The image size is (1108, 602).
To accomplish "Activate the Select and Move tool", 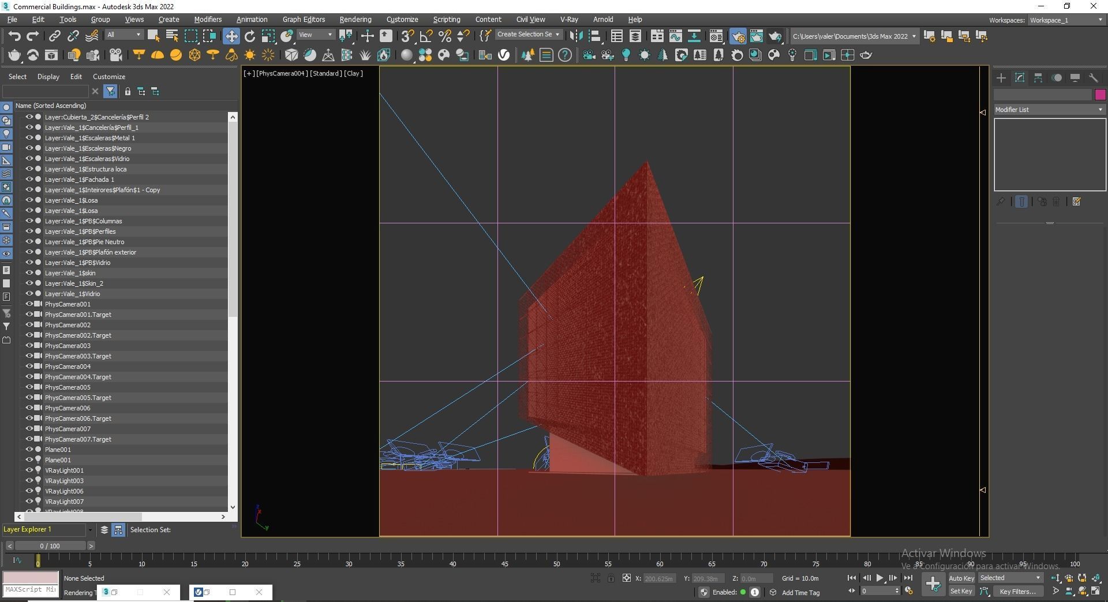I will click(x=231, y=36).
